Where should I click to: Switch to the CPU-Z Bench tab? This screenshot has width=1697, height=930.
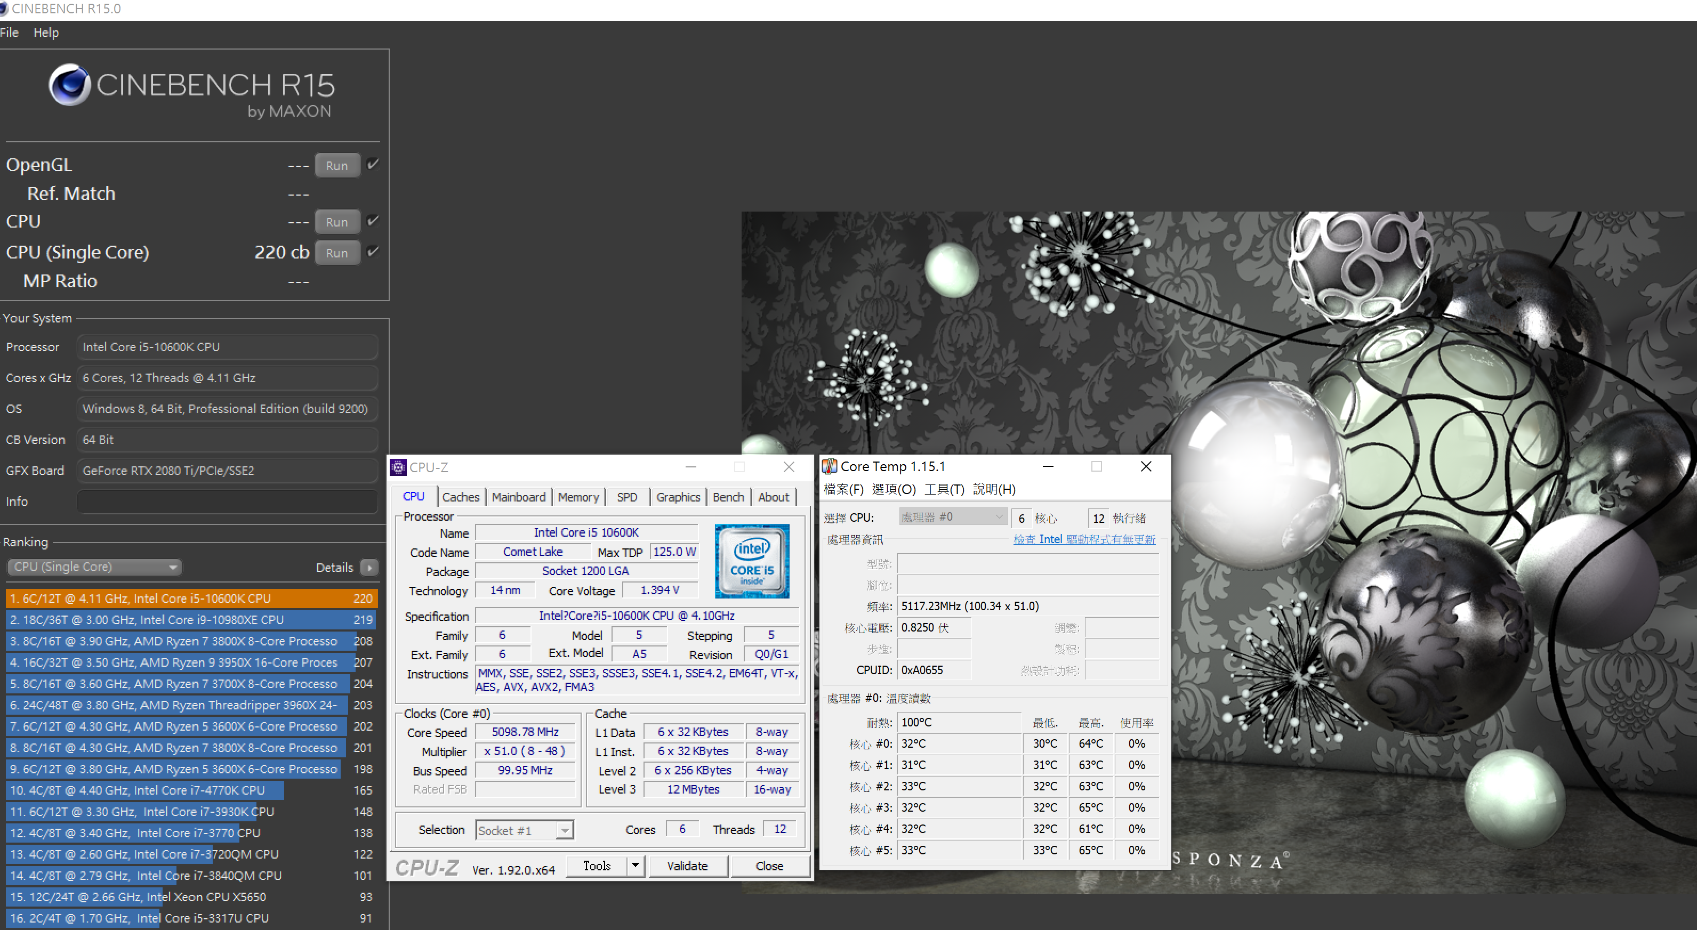pos(728,497)
